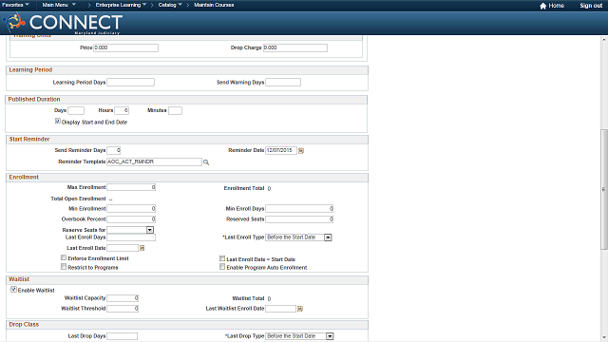Open the Enterprise Learning breadcrumb menu
608x342 pixels.
pyautogui.click(x=121, y=5)
